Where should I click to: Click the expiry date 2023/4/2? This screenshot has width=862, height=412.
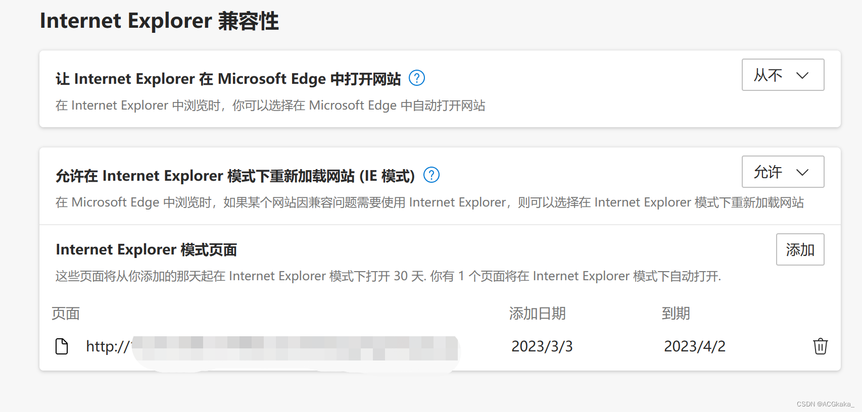pyautogui.click(x=694, y=346)
